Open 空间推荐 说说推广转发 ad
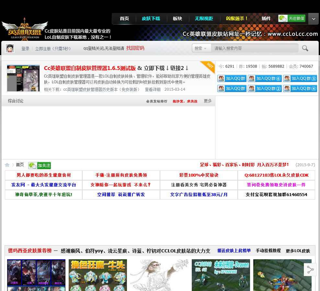 click(x=121, y=195)
